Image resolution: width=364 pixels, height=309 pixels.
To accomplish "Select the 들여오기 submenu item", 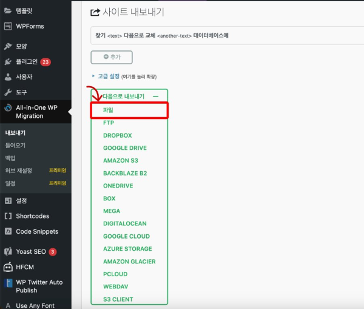I will 15,146.
